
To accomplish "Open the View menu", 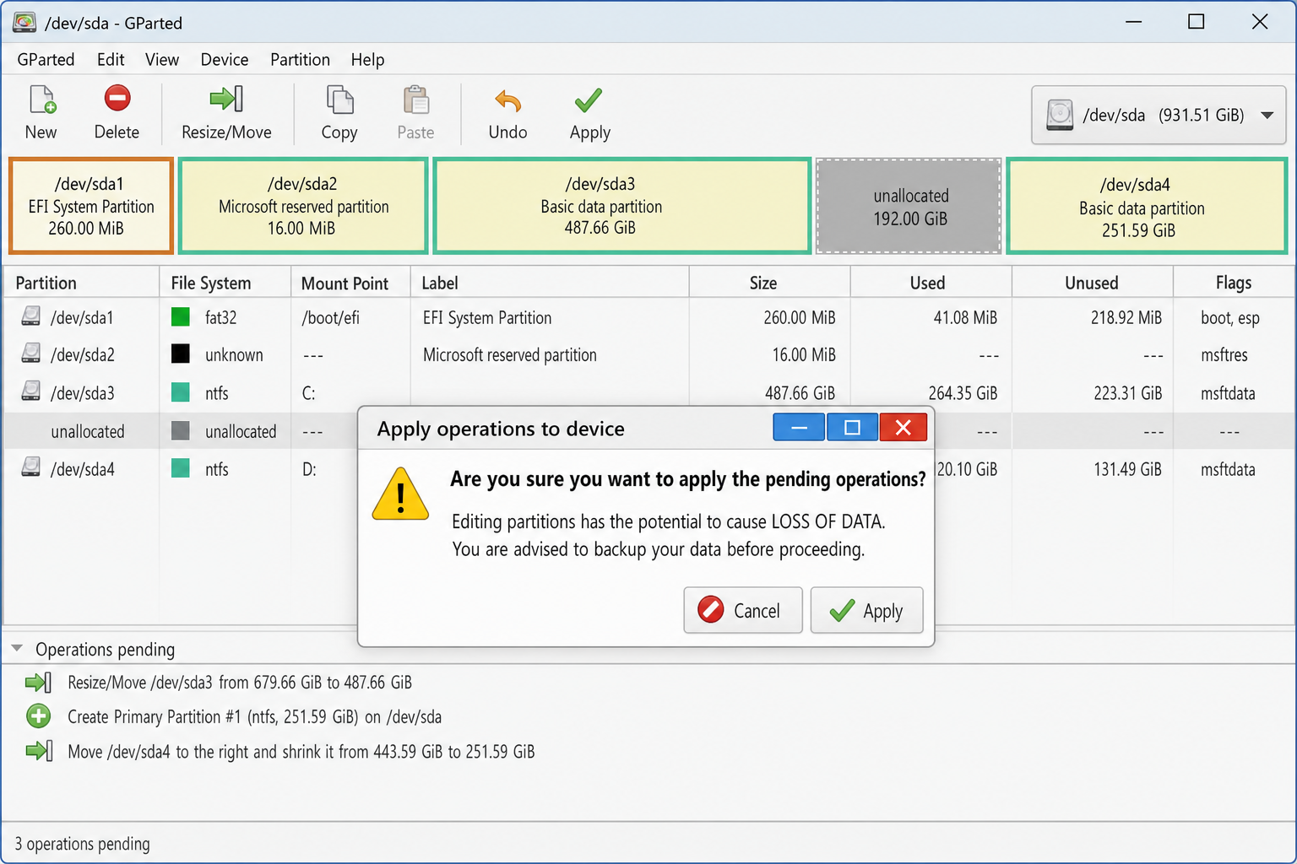I will tap(162, 59).
